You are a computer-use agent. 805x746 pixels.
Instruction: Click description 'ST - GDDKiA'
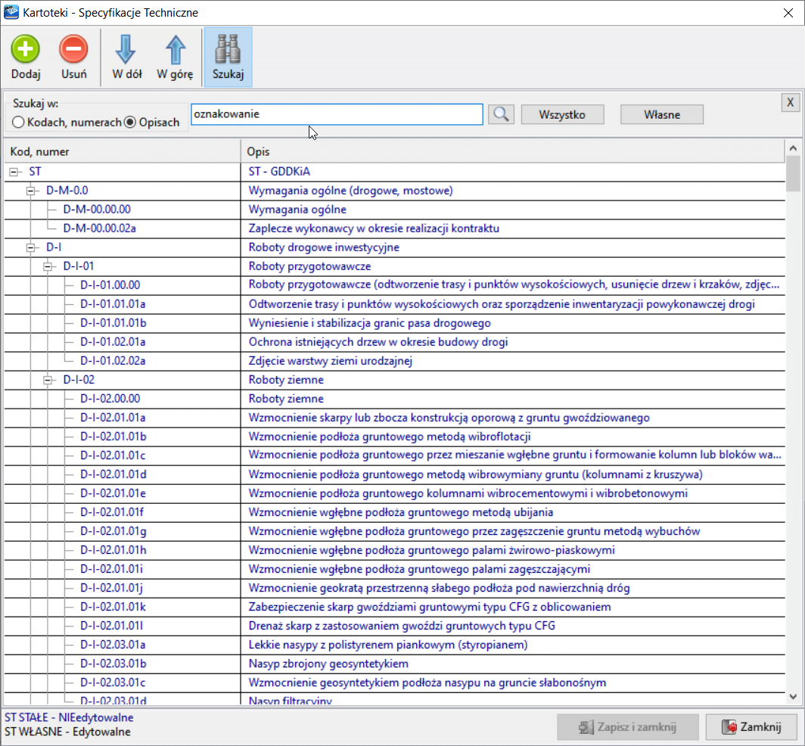(x=279, y=172)
